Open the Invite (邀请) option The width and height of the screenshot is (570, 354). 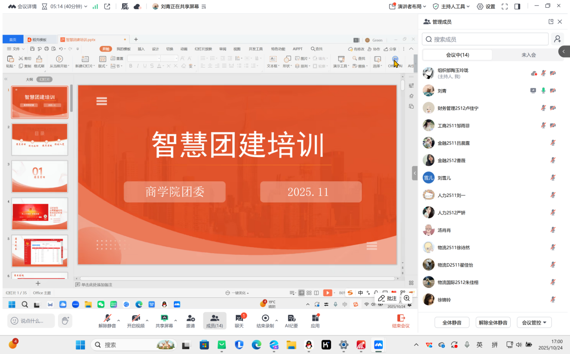tap(190, 321)
